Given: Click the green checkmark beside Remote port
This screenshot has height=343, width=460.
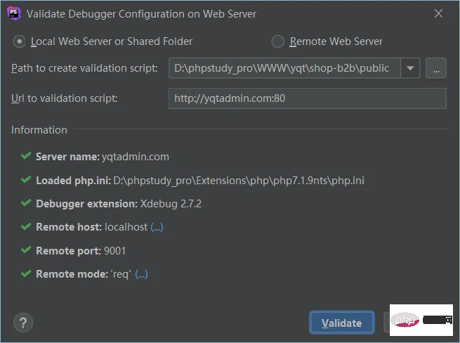Looking at the screenshot, I should pyautogui.click(x=26, y=250).
